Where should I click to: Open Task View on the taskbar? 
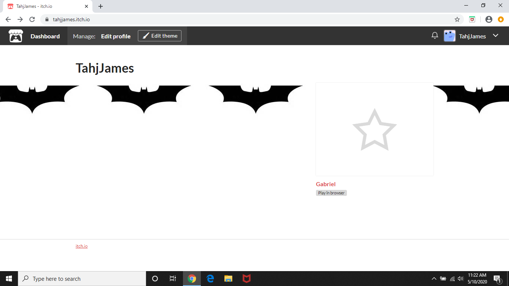(173, 279)
